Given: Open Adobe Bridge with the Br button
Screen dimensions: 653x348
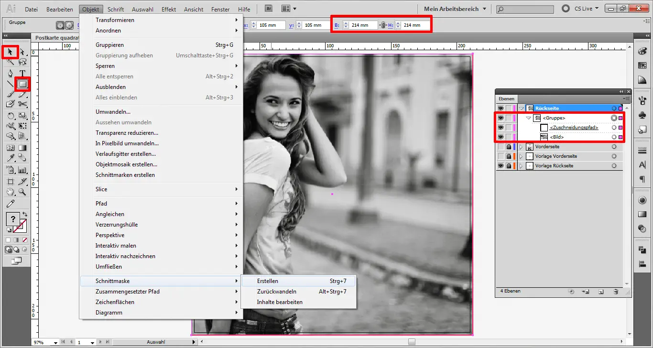Looking at the screenshot, I should (269, 9).
